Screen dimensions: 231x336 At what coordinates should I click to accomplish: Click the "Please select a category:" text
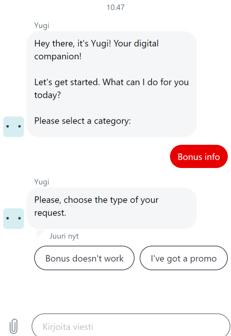[82, 121]
